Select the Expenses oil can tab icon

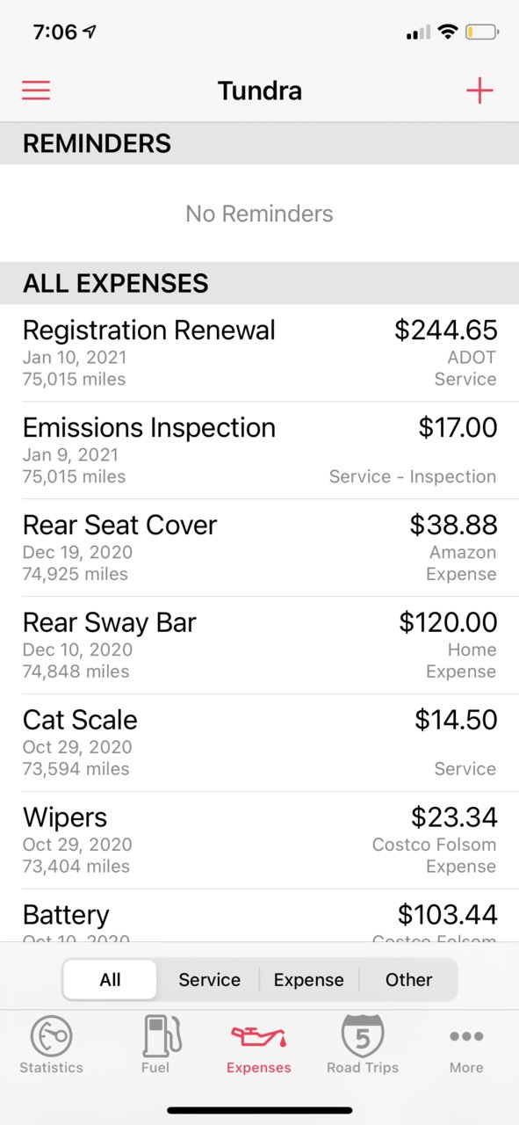[x=259, y=1039]
